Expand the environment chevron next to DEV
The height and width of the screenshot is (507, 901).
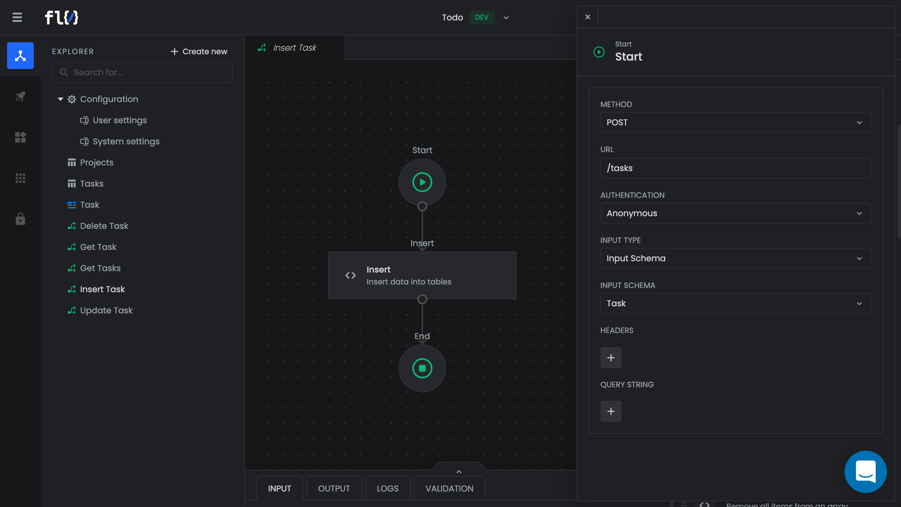[x=506, y=18]
